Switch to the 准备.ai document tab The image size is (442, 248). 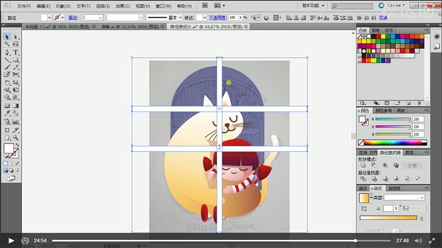tap(130, 26)
